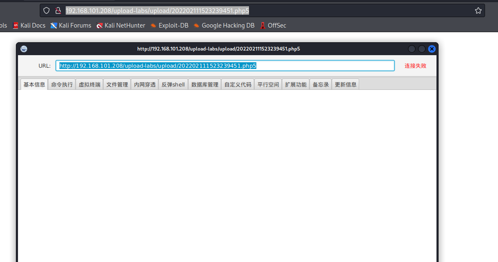Image resolution: width=498 pixels, height=262 pixels.
Task: Switch to the 文件管理 tab
Action: coord(117,84)
